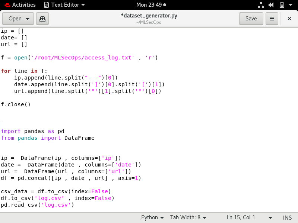Click the df.to_csv('log.csv' ...) line

pyautogui.click(x=58, y=198)
